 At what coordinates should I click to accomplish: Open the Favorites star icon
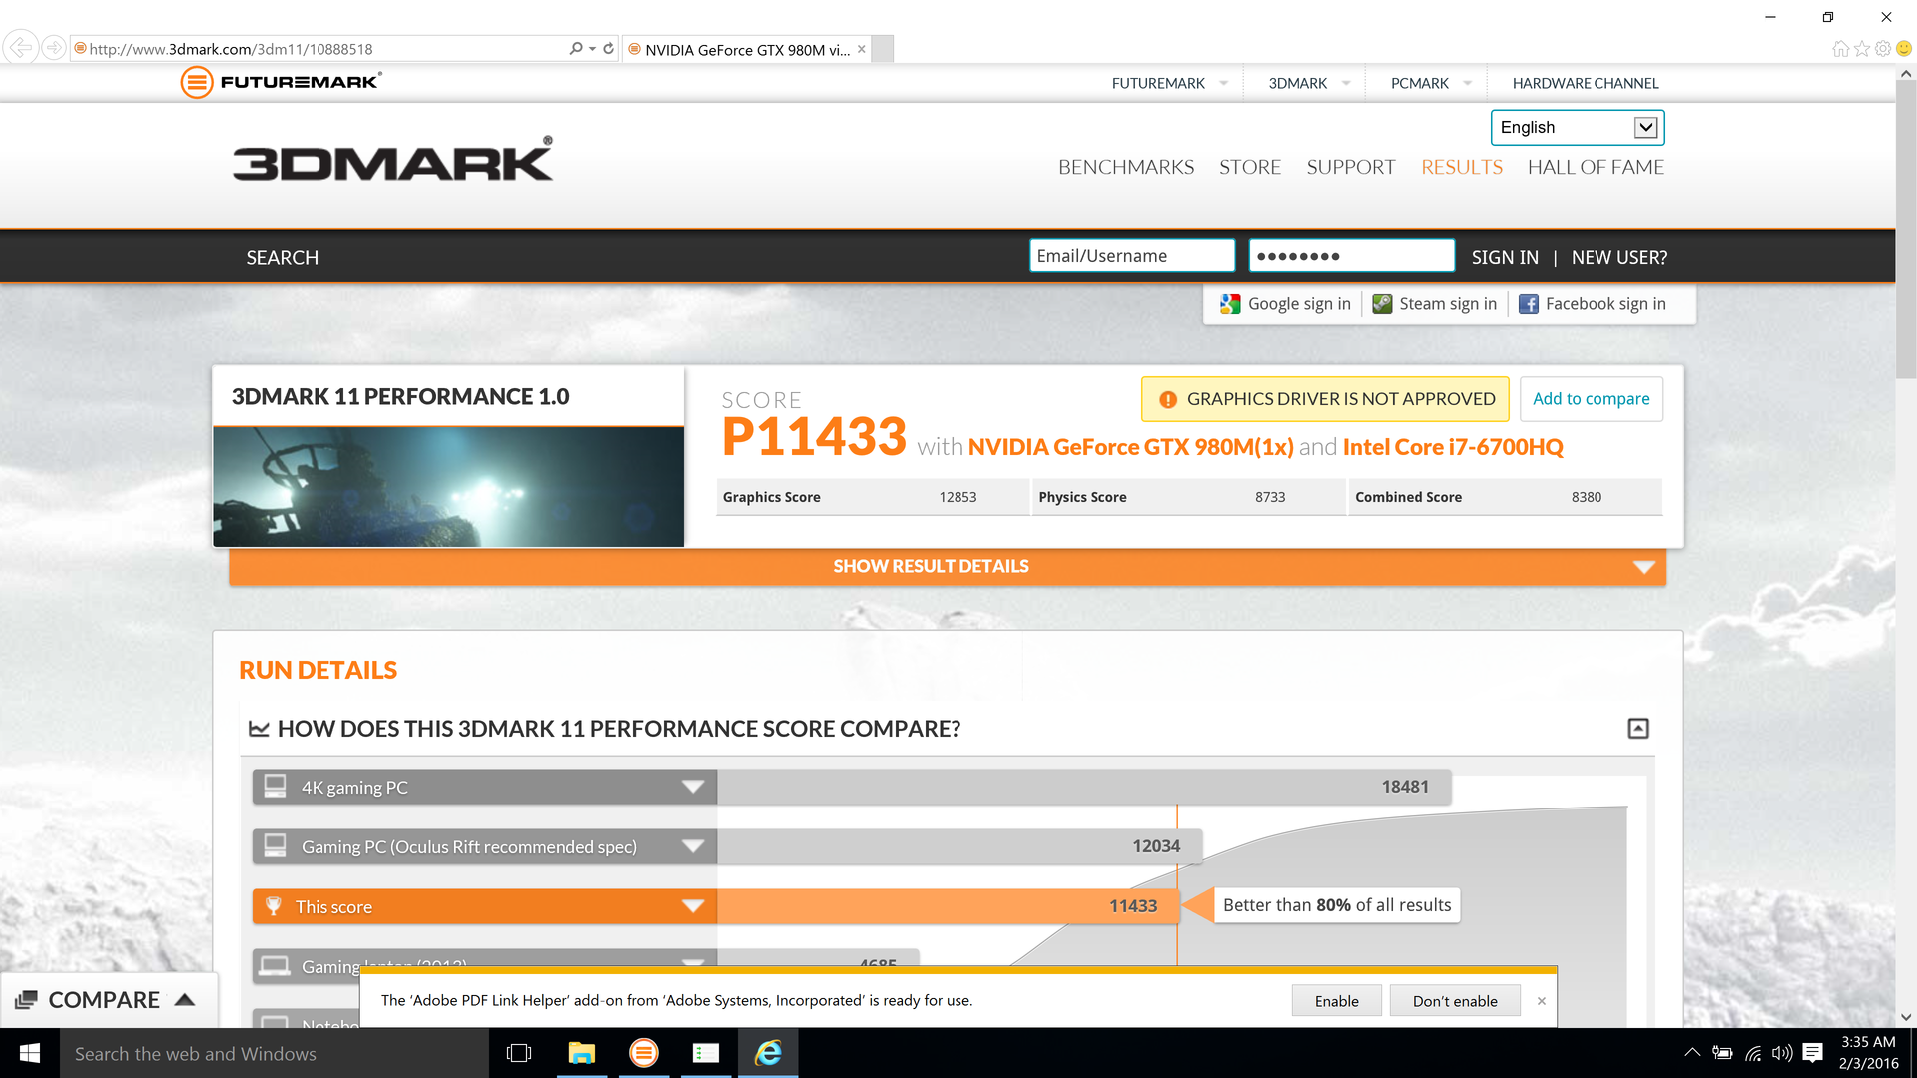(1861, 48)
